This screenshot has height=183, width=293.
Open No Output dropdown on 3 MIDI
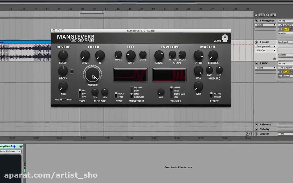285,76
